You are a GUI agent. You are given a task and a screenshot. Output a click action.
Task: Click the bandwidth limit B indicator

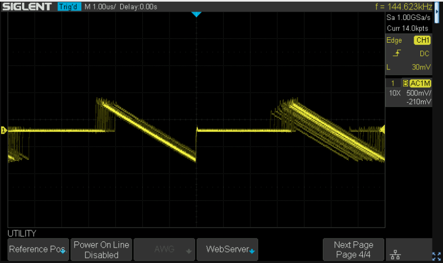point(405,83)
